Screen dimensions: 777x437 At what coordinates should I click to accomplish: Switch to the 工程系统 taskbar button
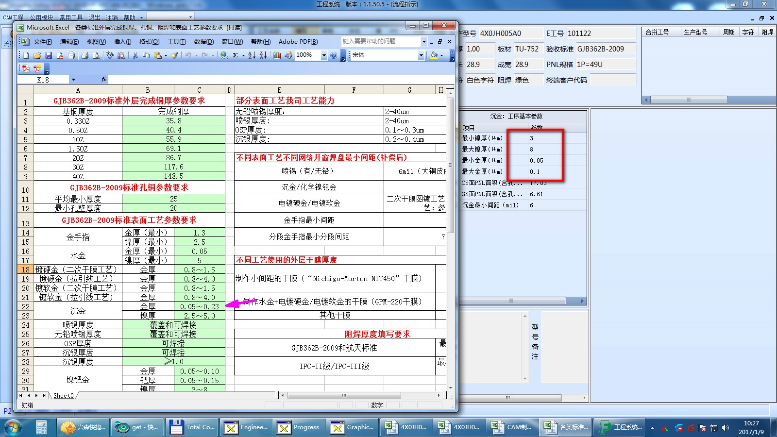(620, 427)
